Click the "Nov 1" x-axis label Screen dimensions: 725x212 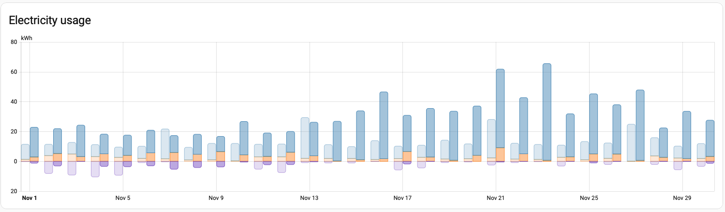[x=30, y=198]
